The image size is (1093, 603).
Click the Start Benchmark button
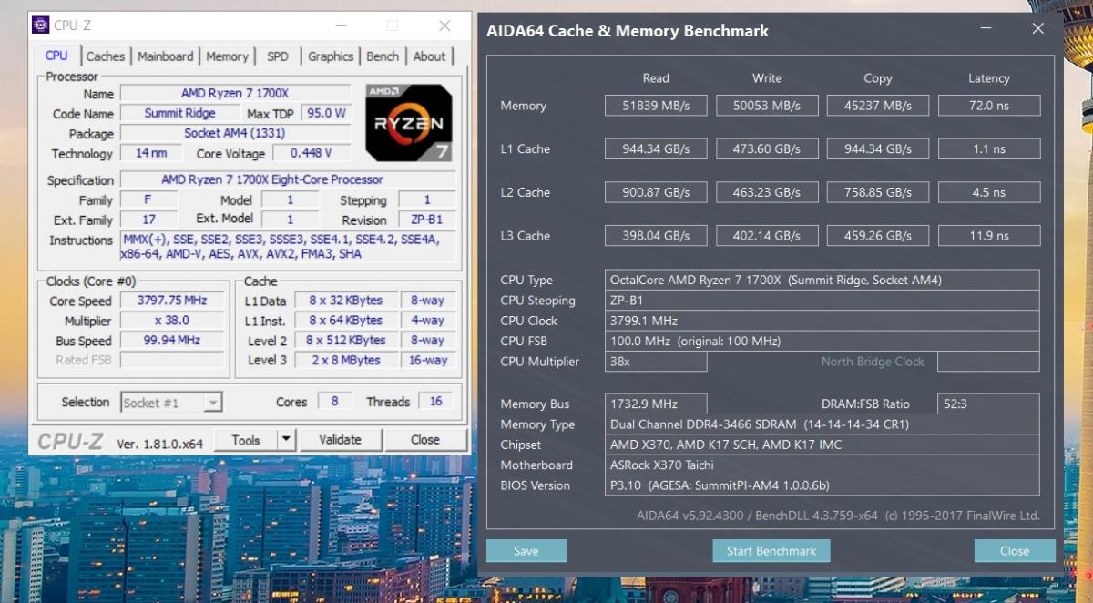pyautogui.click(x=771, y=550)
